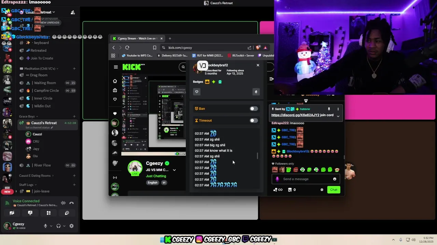Click heart button in Kick user card
437x245 pixels.
pos(197,92)
